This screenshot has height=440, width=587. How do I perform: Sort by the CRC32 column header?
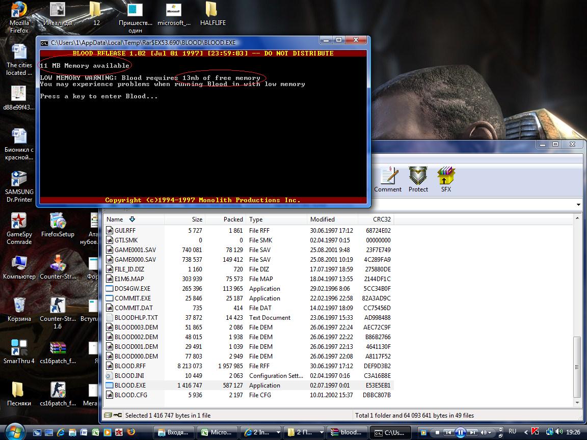376,219
